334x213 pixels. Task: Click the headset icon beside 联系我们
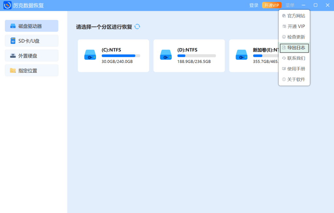284,58
